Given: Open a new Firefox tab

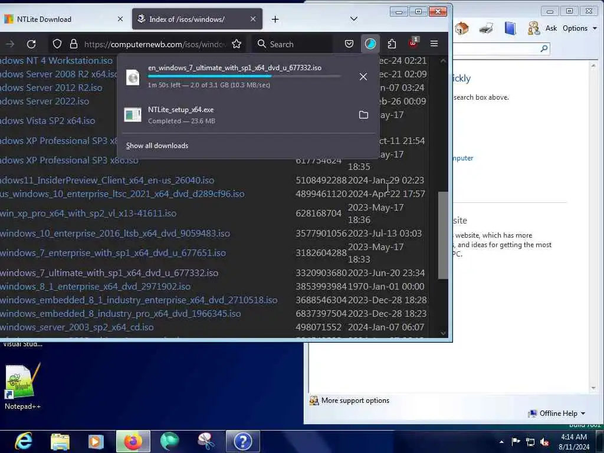Looking at the screenshot, I should point(275,19).
